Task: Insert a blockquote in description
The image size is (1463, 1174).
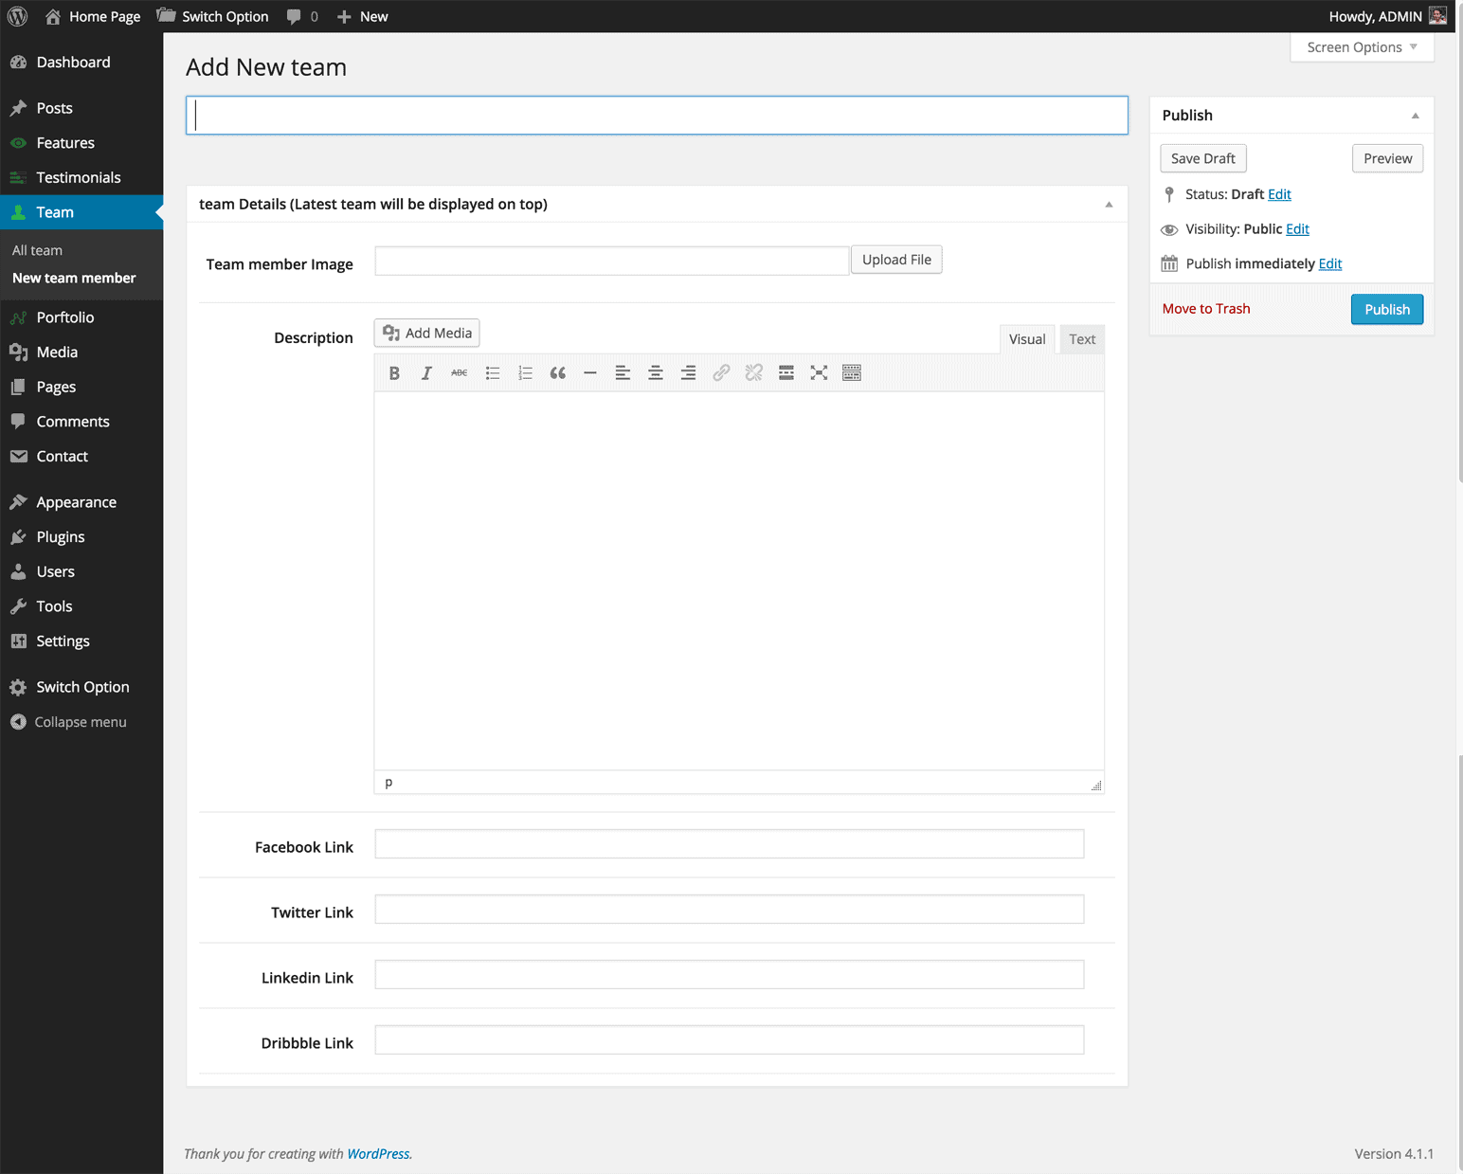Action: coord(558,373)
